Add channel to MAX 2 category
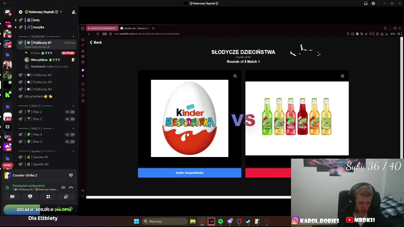 tap(74, 106)
